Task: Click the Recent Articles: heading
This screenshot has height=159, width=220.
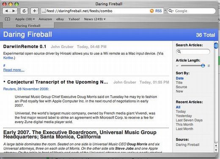Action: click(189, 102)
